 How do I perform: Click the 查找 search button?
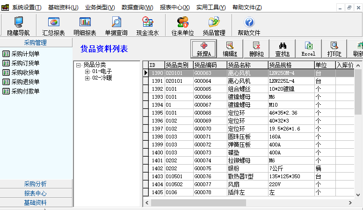coord(282,49)
